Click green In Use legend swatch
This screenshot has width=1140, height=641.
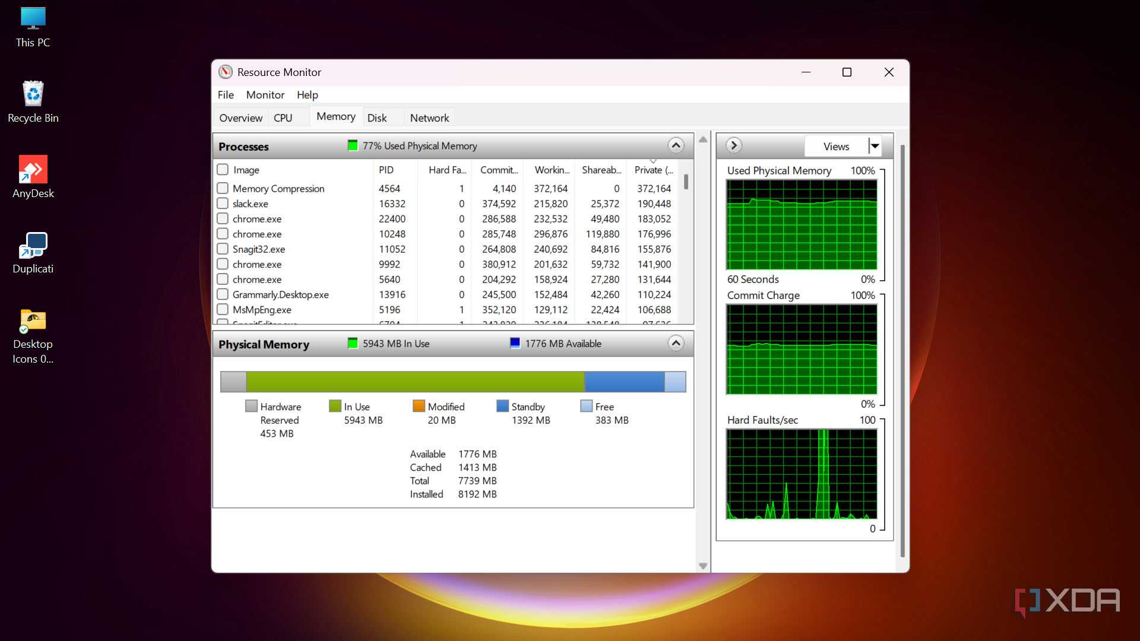click(335, 406)
